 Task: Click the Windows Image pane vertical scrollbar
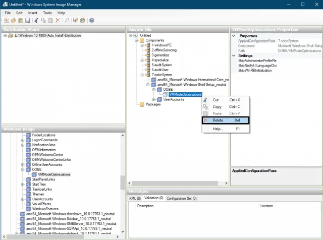tap(123, 182)
